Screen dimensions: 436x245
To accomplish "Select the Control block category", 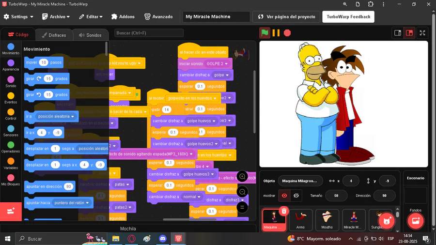I will [x=11, y=114].
